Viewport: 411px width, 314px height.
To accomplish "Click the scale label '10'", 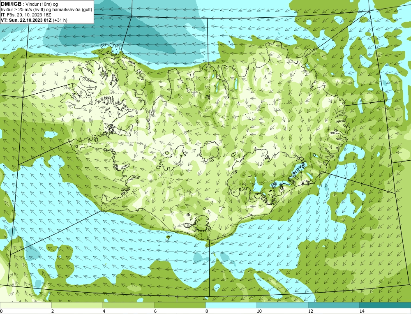I will [x=259, y=311].
